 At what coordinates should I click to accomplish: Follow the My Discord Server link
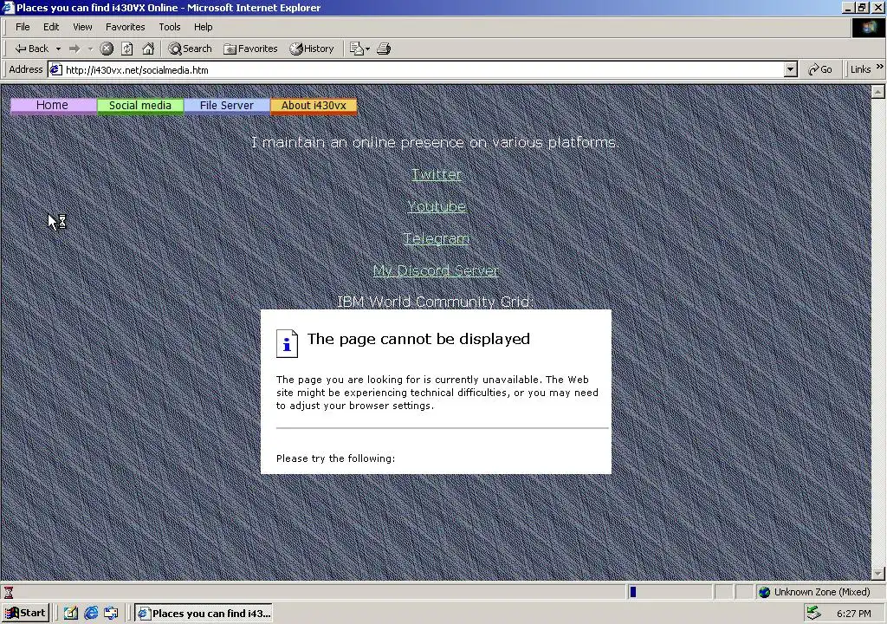(436, 270)
